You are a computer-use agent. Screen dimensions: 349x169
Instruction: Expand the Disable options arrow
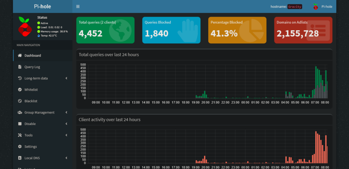point(66,124)
